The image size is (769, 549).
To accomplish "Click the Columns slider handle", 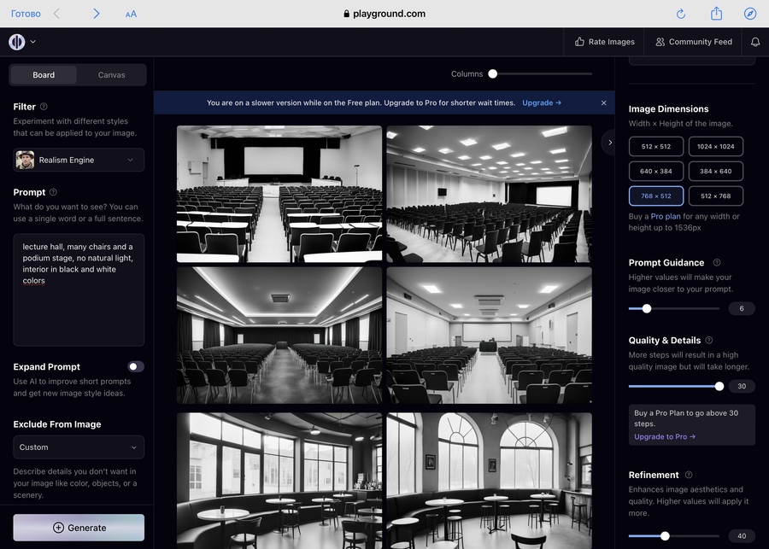I will (x=493, y=74).
